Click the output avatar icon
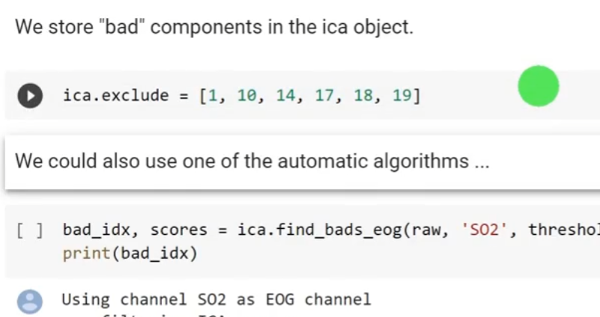 click(30, 301)
